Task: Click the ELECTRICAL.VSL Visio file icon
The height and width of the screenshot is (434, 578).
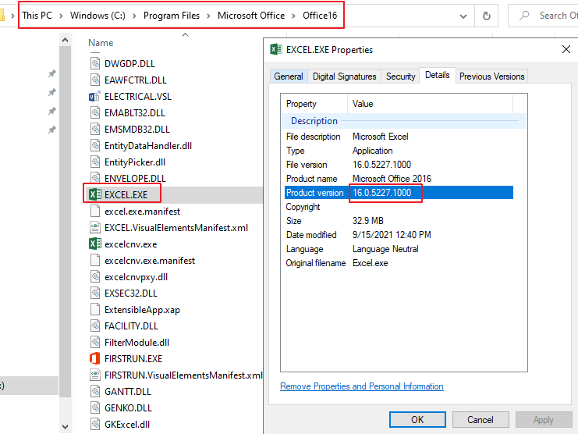Action: click(94, 96)
